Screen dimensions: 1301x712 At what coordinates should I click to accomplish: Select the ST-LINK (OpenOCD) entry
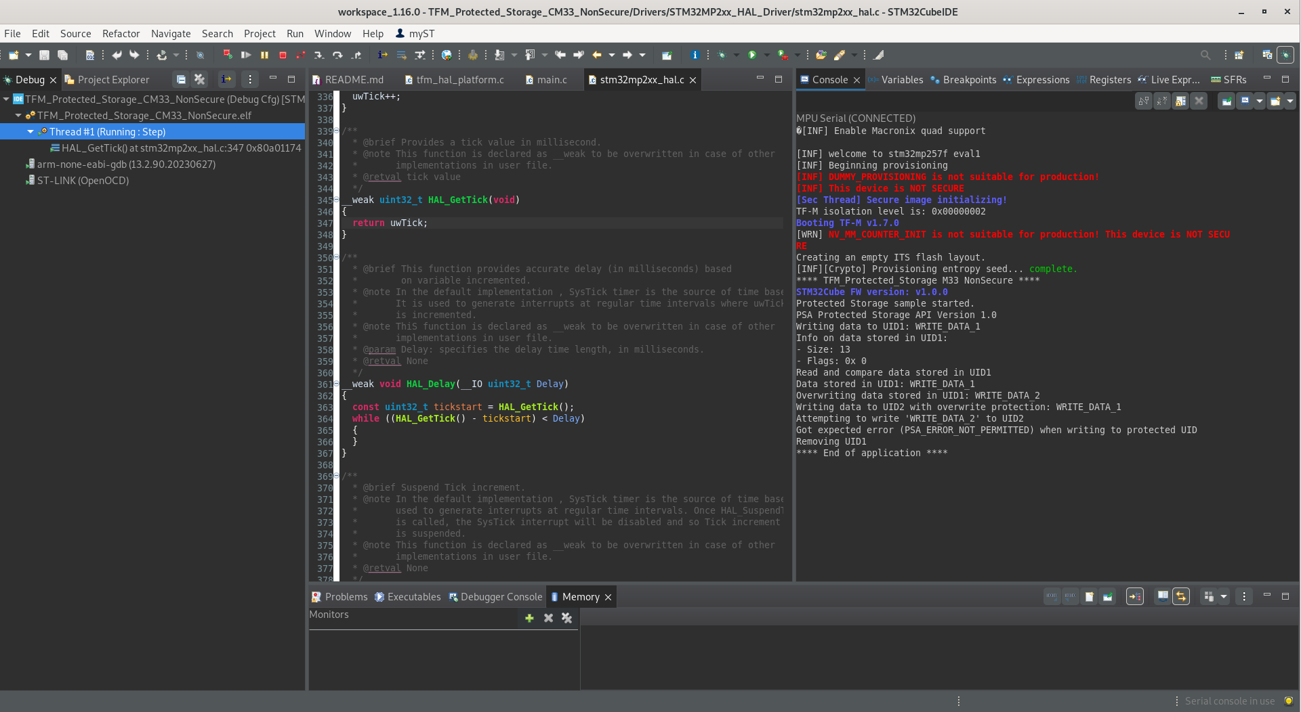pos(77,180)
